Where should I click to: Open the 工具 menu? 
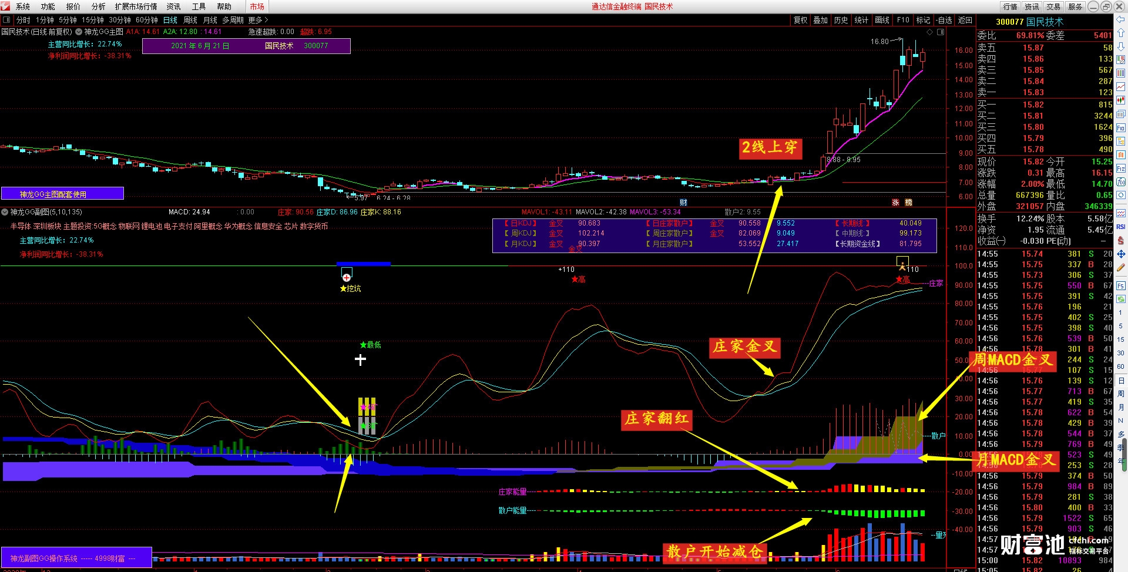coord(199,6)
